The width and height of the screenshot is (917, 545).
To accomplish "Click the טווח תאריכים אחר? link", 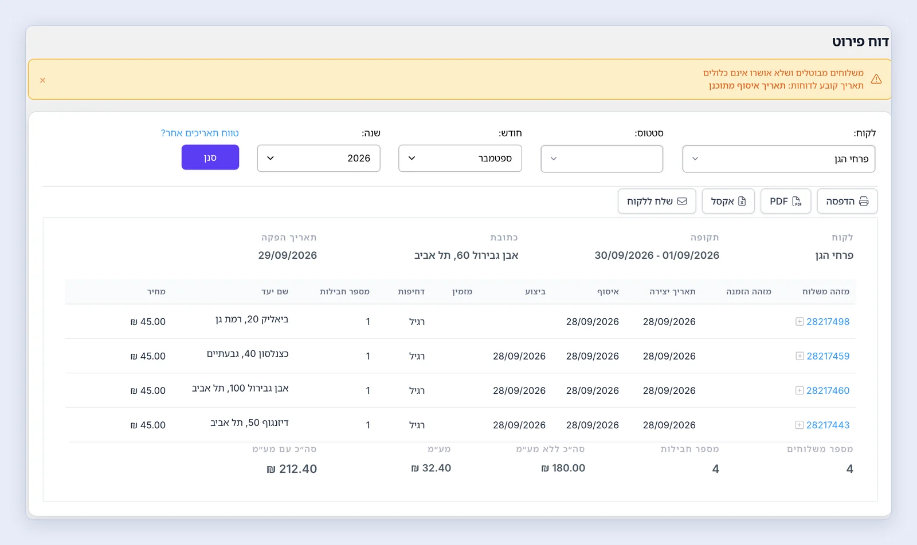I will [200, 133].
